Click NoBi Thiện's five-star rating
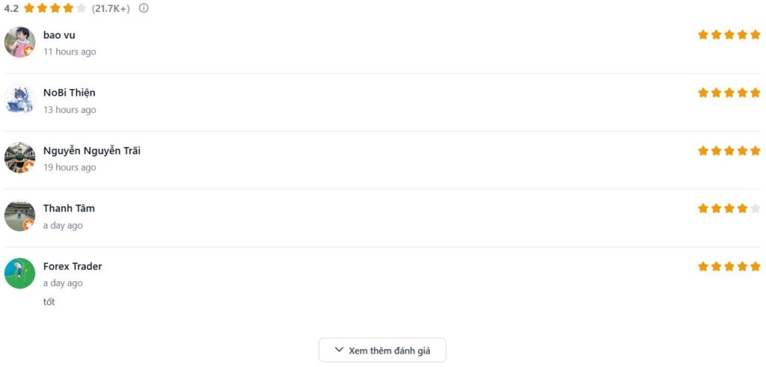The image size is (766, 367). click(x=729, y=93)
